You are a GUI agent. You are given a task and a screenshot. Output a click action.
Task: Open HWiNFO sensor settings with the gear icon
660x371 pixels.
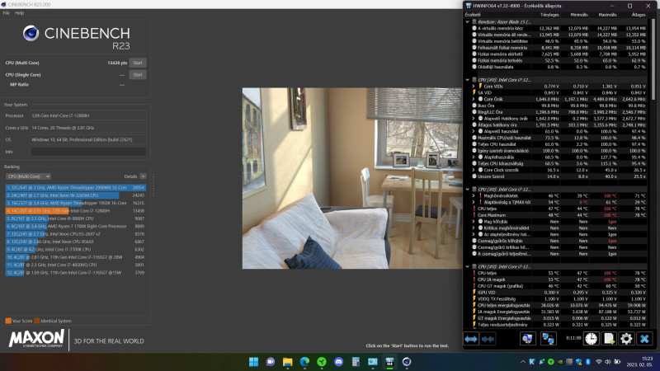point(626,339)
